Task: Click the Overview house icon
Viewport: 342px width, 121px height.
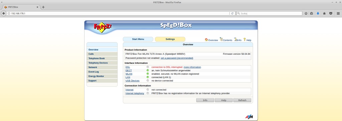Action: [206, 39]
